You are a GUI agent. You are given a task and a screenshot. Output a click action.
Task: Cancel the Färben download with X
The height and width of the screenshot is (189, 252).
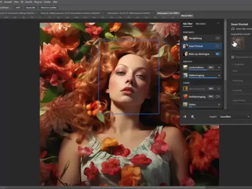point(219,104)
